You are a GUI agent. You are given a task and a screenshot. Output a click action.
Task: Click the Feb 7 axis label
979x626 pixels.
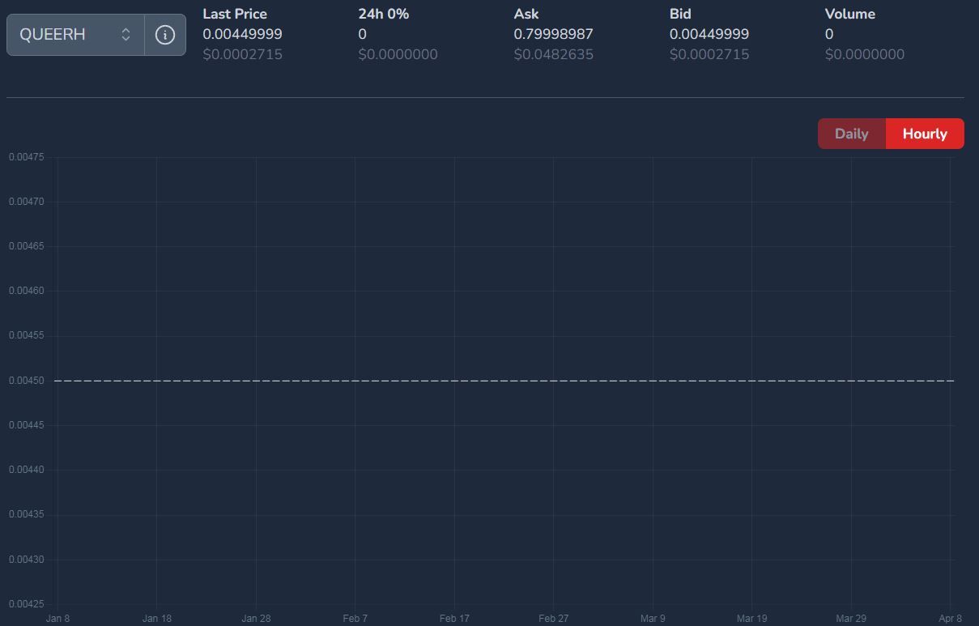pyautogui.click(x=355, y=619)
